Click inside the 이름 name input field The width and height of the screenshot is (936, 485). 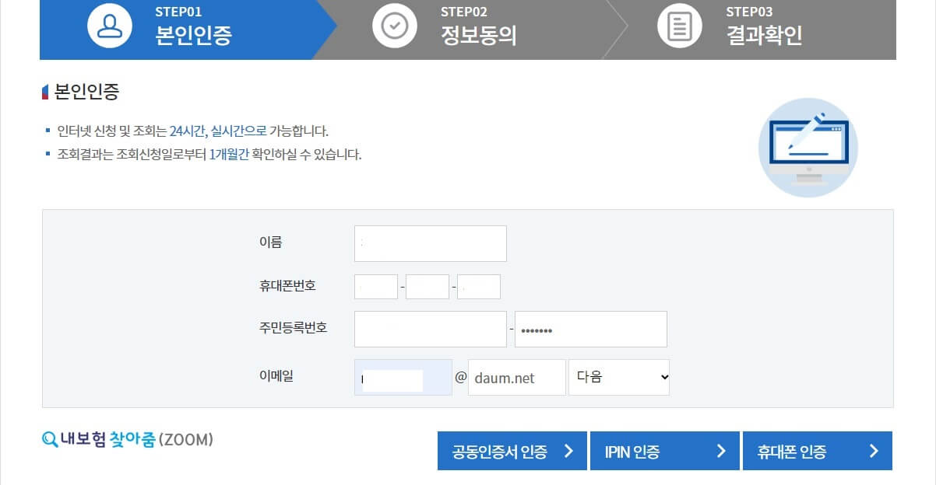tap(430, 243)
